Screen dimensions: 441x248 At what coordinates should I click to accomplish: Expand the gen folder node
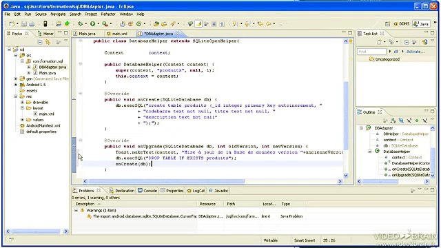[16, 79]
